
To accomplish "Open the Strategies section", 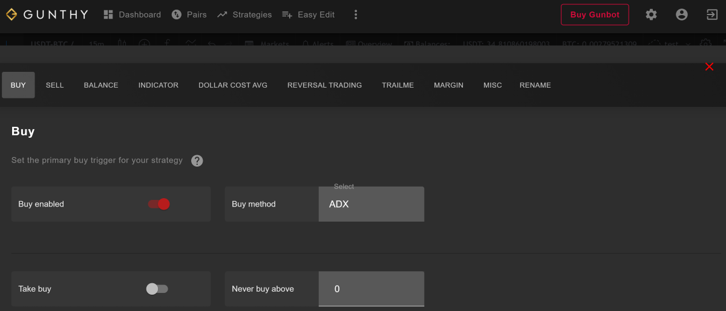I will click(245, 14).
